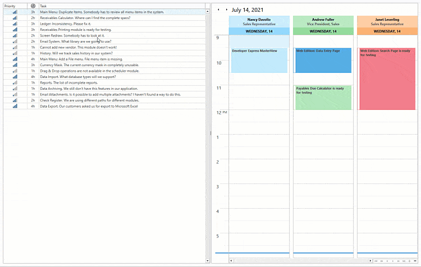Click the previous page resource navigator button
This screenshot has height=267, width=421.
click(382, 261)
